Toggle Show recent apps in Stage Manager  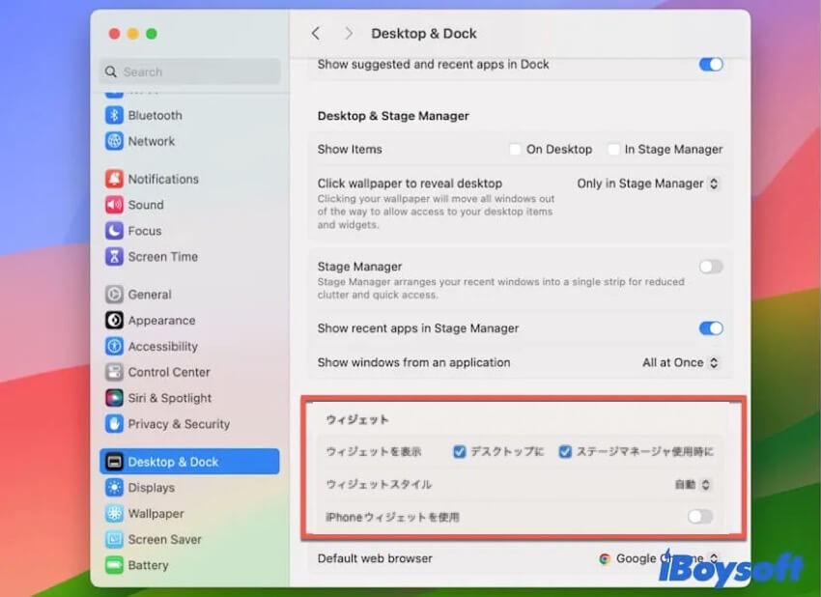pyautogui.click(x=711, y=328)
